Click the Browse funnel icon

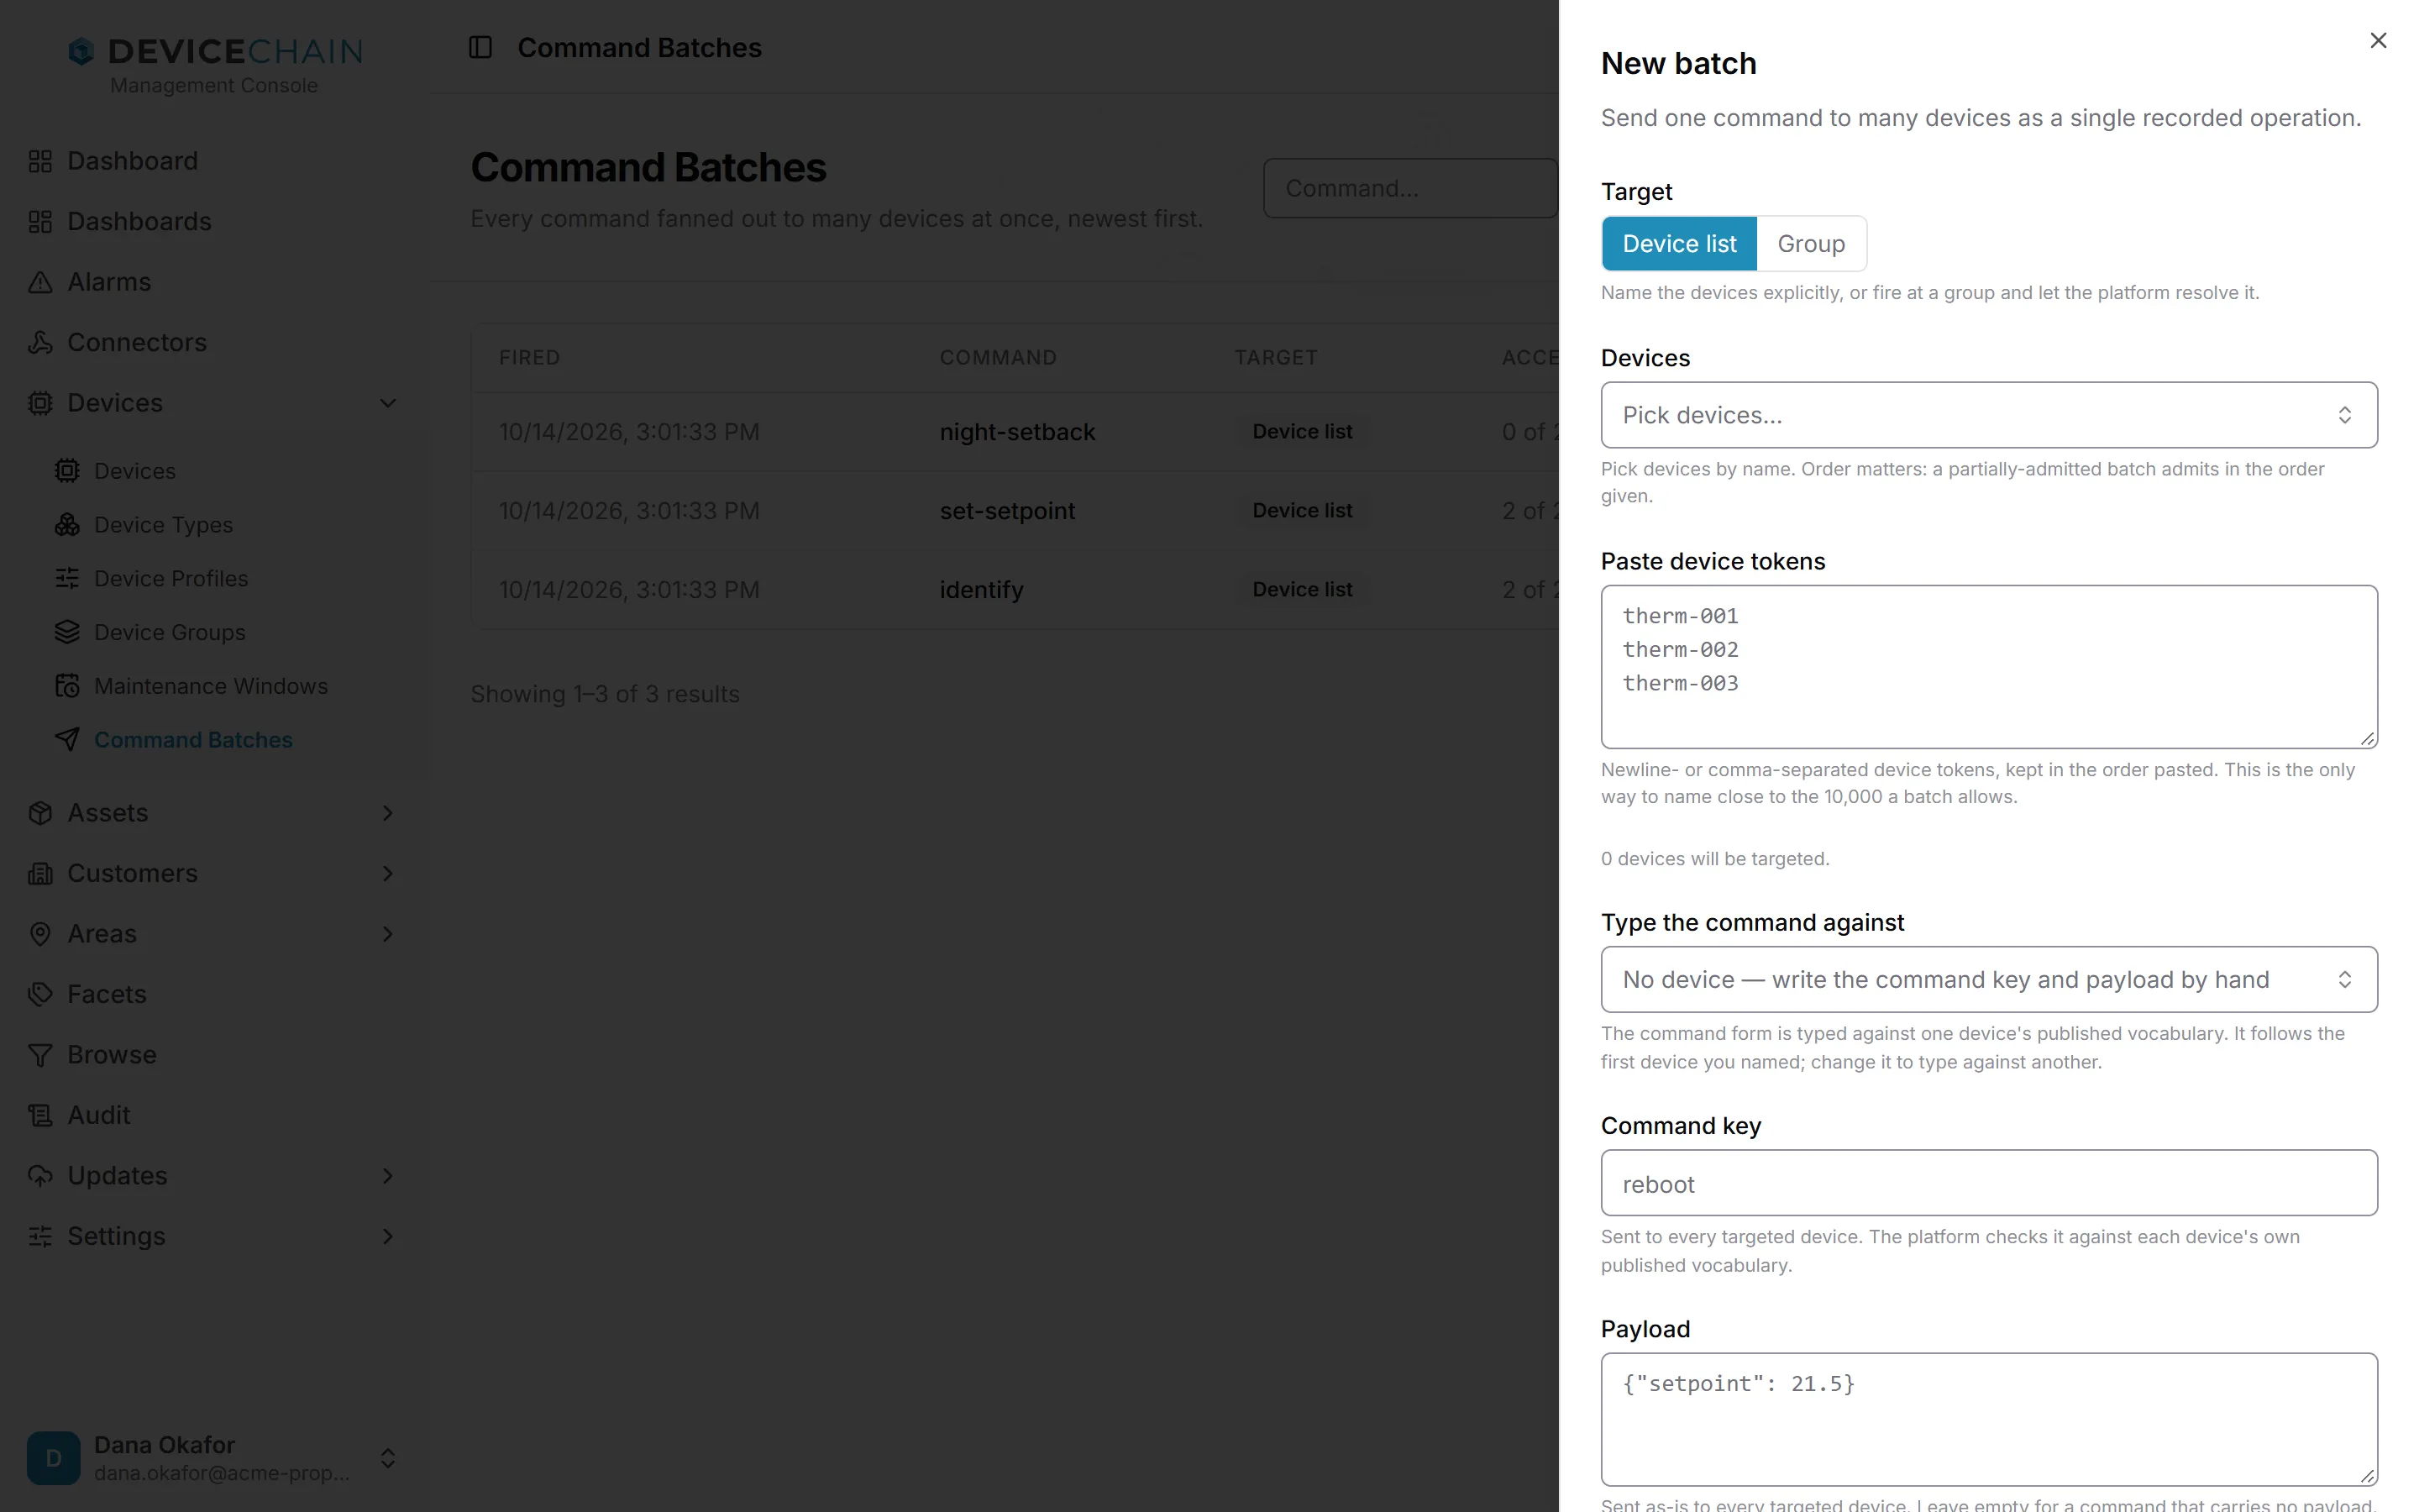click(x=40, y=1055)
